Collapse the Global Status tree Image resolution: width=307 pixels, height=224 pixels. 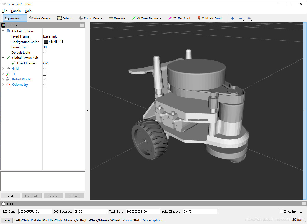pyautogui.click(x=3, y=58)
